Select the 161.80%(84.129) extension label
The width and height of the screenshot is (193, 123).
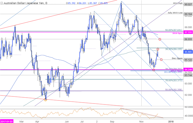[173, 72]
